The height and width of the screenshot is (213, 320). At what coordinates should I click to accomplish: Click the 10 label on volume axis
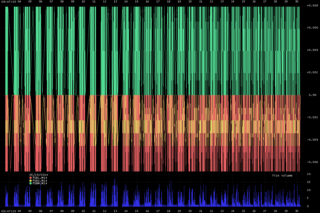pos(309,190)
